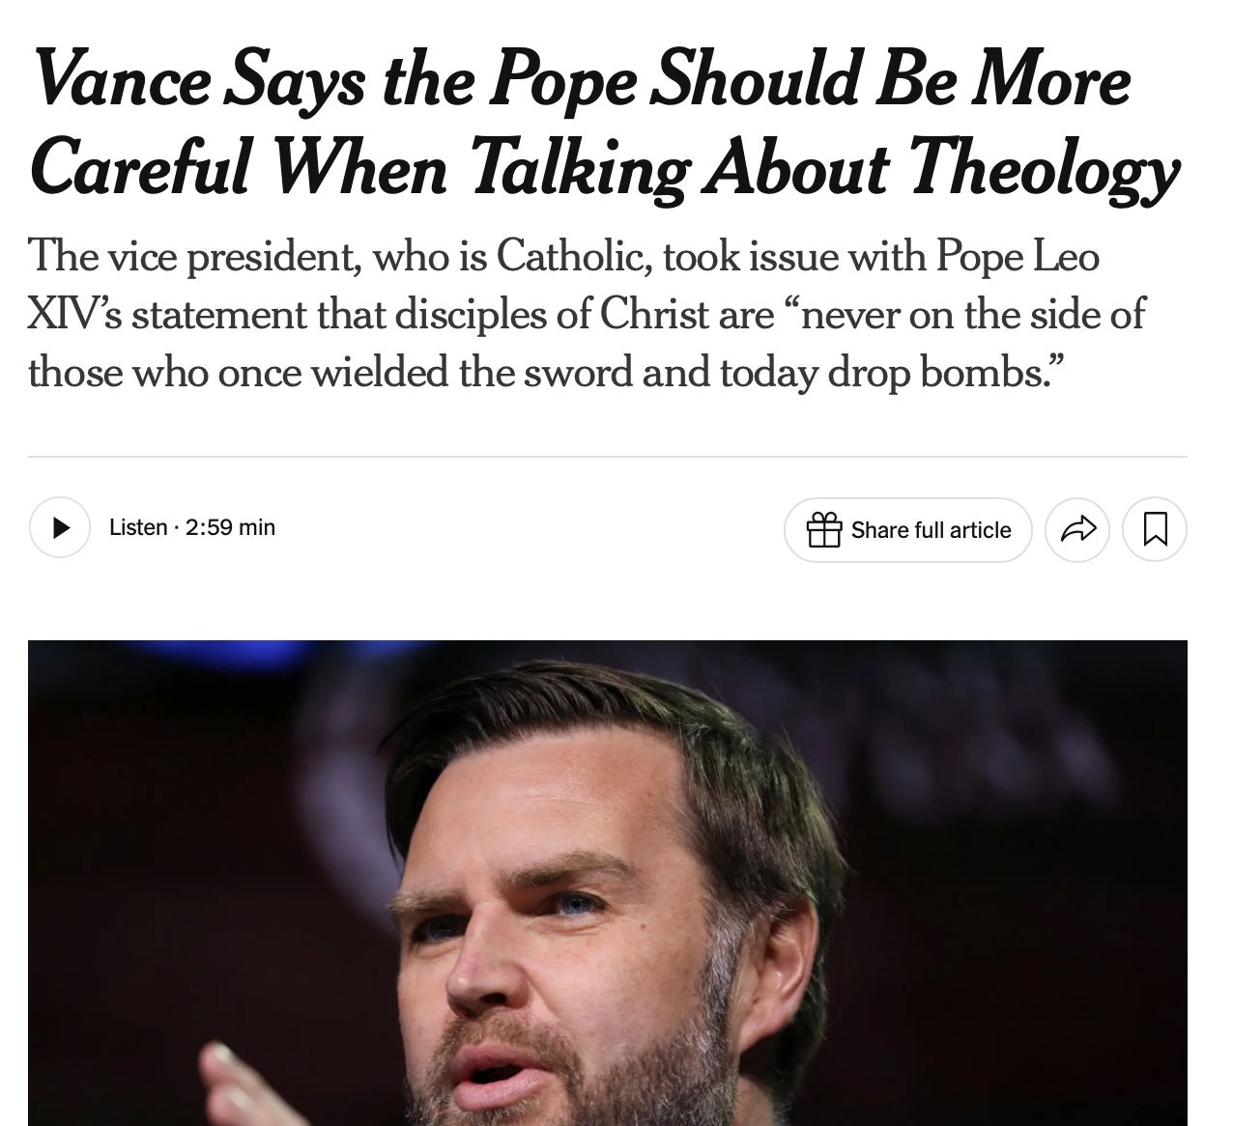Viewport: 1233px width, 1126px height.
Task: Click the '2:59 min' audio duration
Action: click(x=230, y=527)
